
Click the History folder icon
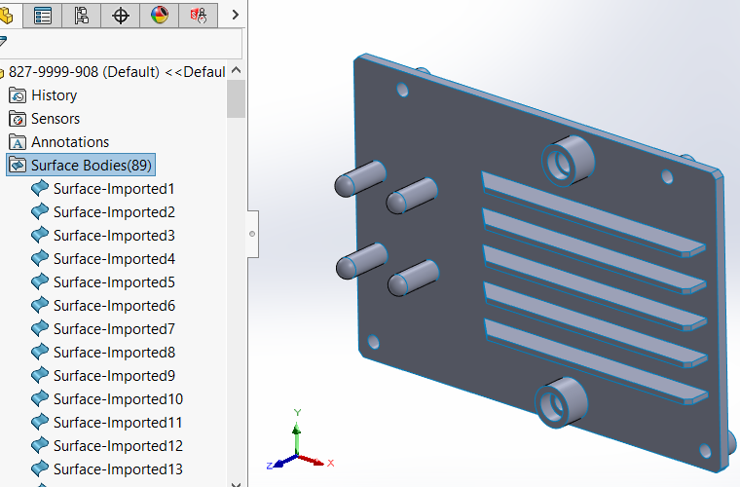coord(18,95)
